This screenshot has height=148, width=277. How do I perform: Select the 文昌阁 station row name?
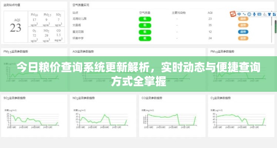point(77,25)
